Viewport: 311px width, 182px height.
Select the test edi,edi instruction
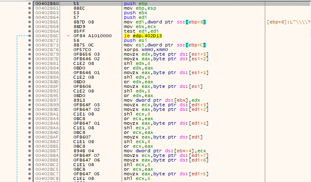pyautogui.click(x=141, y=31)
